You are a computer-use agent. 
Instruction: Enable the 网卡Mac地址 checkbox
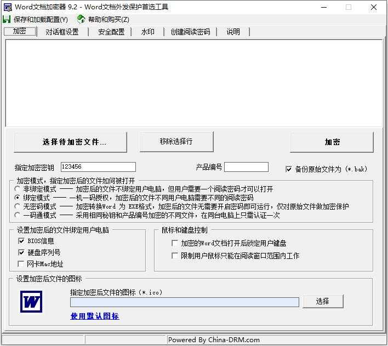point(21,264)
